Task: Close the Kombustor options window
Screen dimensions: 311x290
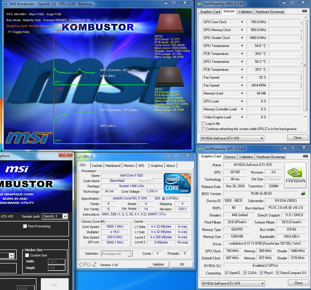Action: click(x=66, y=155)
